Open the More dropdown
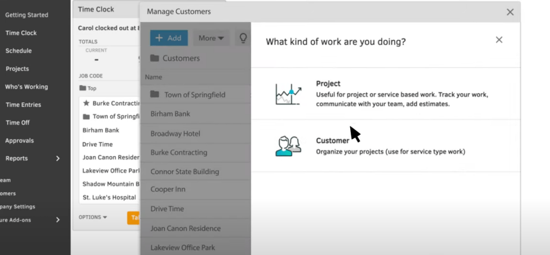Image resolution: width=550 pixels, height=255 pixels. coord(211,38)
